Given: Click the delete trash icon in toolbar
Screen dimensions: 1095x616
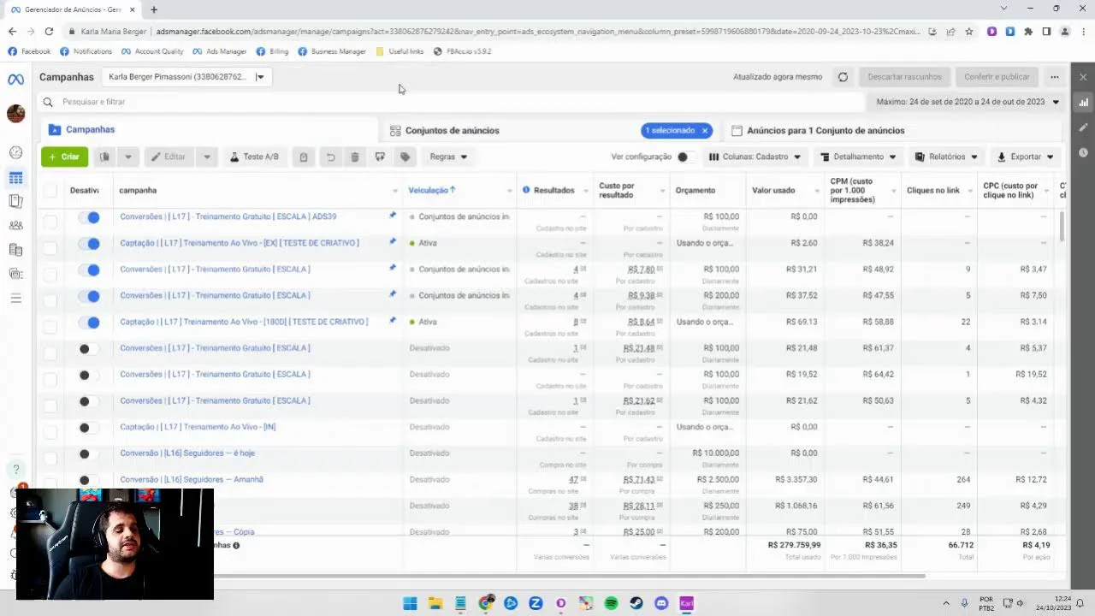Looking at the screenshot, I should pos(355,157).
